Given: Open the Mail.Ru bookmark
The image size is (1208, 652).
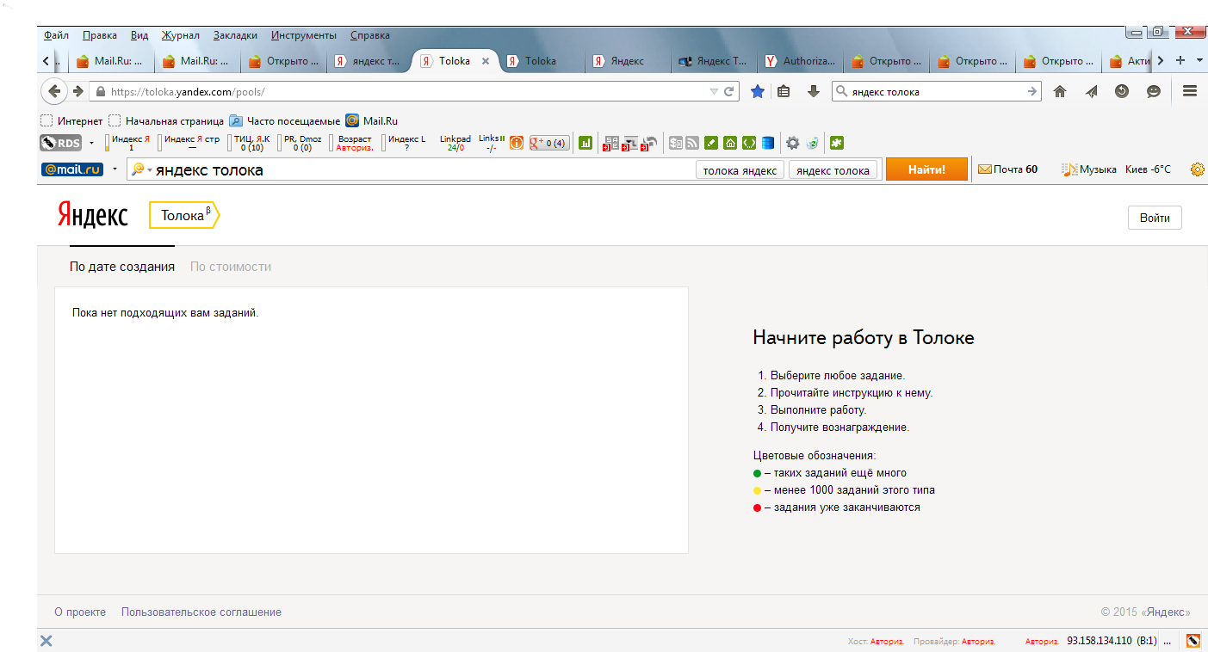Looking at the screenshot, I should [372, 121].
